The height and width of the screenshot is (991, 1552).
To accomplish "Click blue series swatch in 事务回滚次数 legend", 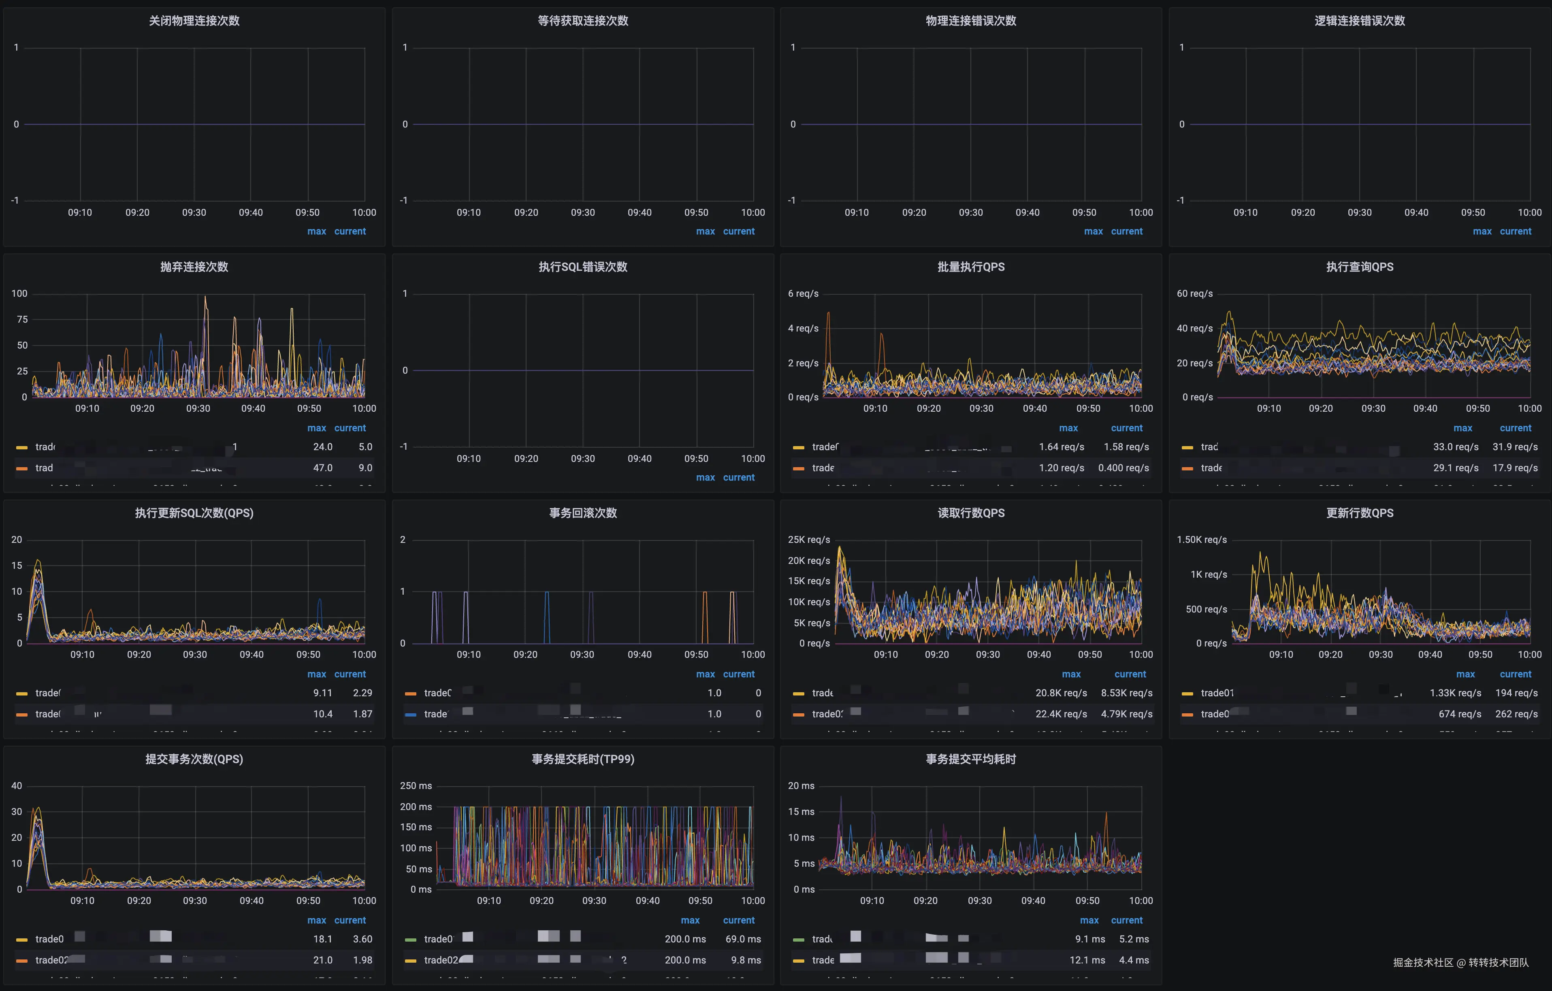I will coord(411,715).
